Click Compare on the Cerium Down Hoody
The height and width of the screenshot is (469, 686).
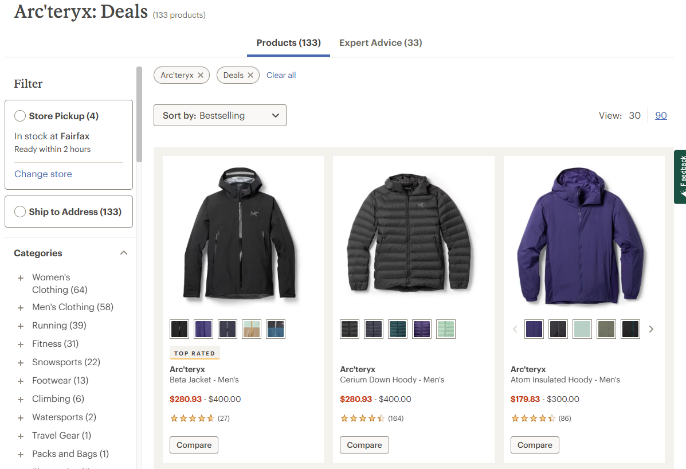pyautogui.click(x=364, y=444)
